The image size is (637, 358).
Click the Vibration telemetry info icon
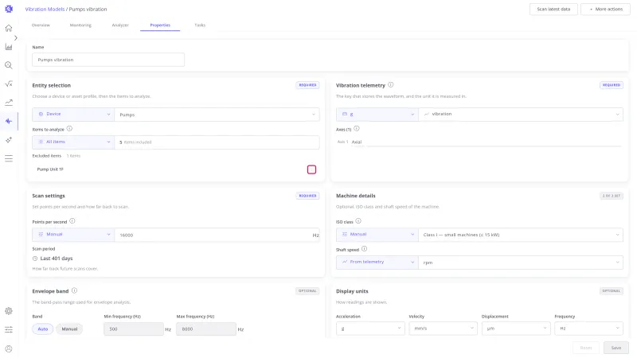click(390, 85)
